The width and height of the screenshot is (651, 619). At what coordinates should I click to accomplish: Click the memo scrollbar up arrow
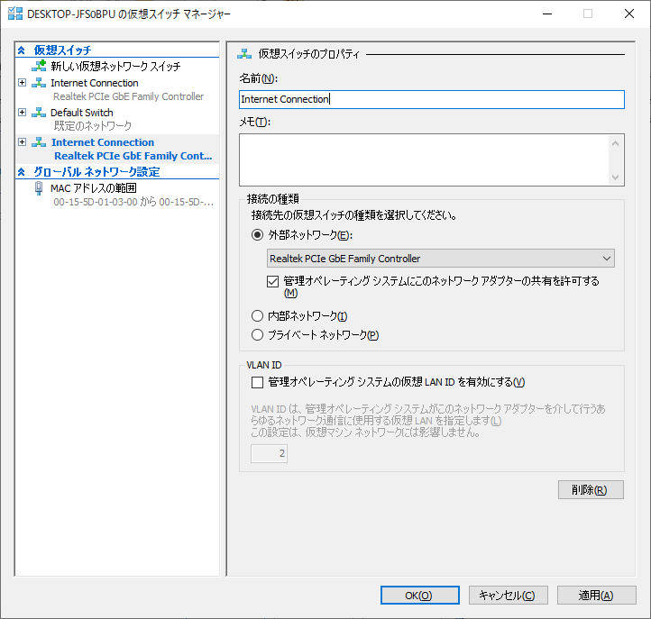click(x=615, y=143)
